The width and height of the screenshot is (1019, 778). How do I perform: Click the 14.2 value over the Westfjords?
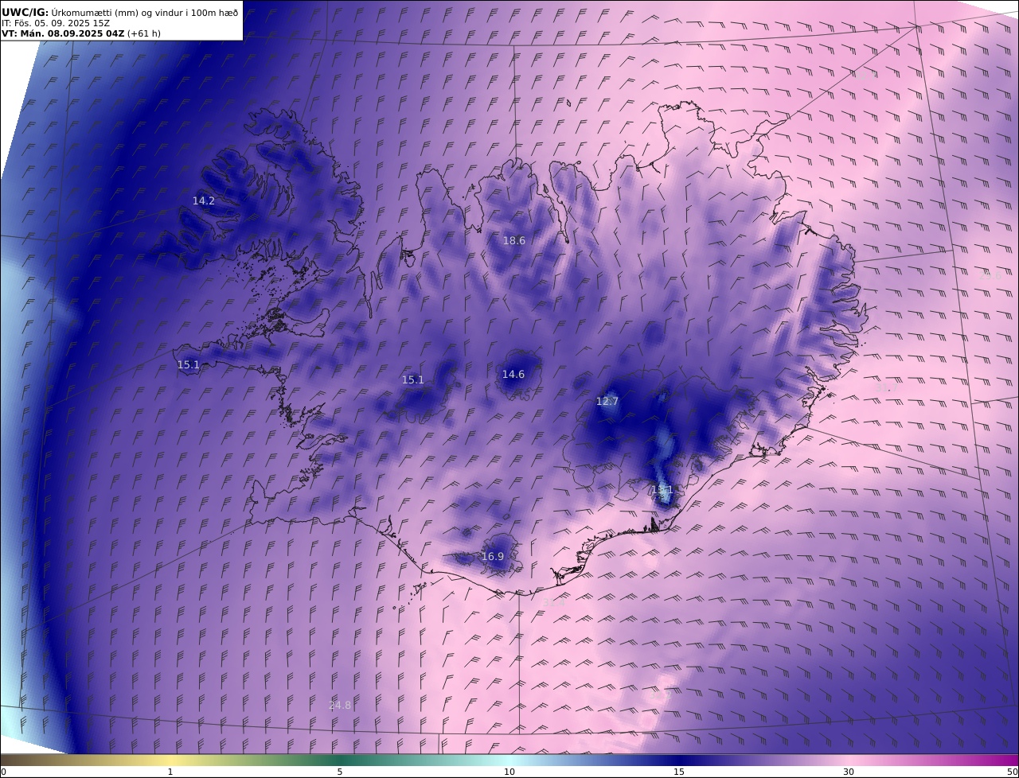click(204, 201)
